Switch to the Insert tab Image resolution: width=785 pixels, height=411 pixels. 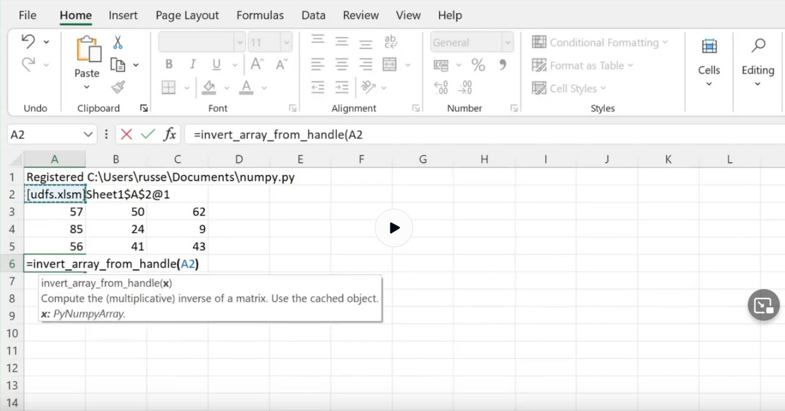pos(123,15)
